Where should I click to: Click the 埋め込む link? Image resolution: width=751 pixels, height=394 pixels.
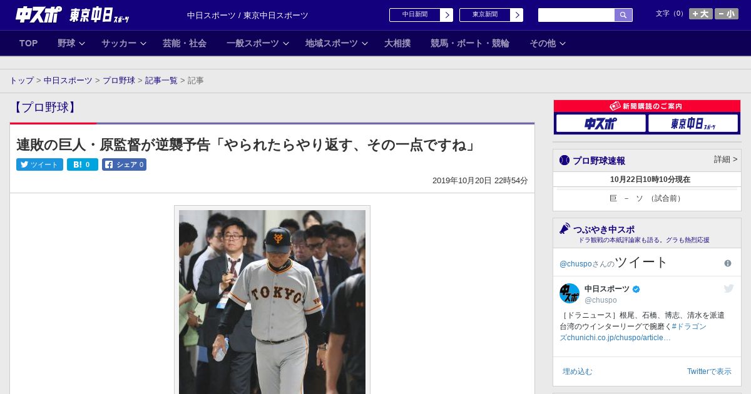pos(577,371)
